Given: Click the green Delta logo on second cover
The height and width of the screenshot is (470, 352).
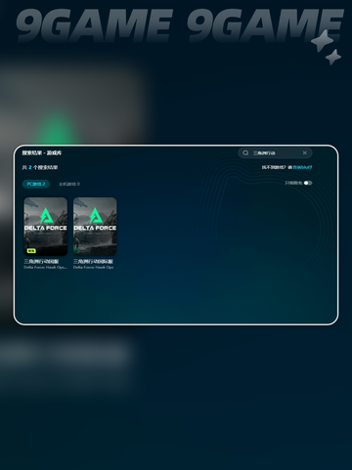Looking at the screenshot, I should (95, 216).
